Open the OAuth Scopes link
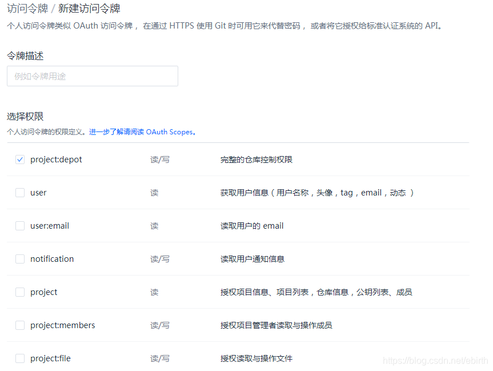The image size is (493, 371). pos(170,131)
